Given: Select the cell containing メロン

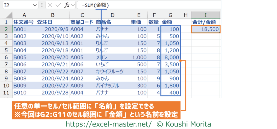Looking at the screenshot, I should tap(112, 57).
